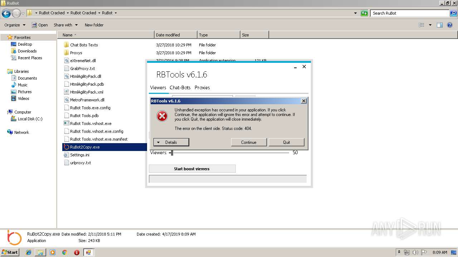Viewport: 458px width, 257px height.
Task: Open the Windows Start menu
Action: [10, 252]
